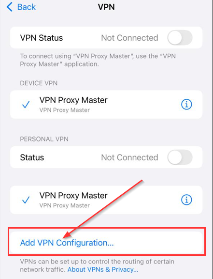Image resolution: width=213 pixels, height=279 pixels.
Task: Tap the Back text label
Action: [x=27, y=7]
